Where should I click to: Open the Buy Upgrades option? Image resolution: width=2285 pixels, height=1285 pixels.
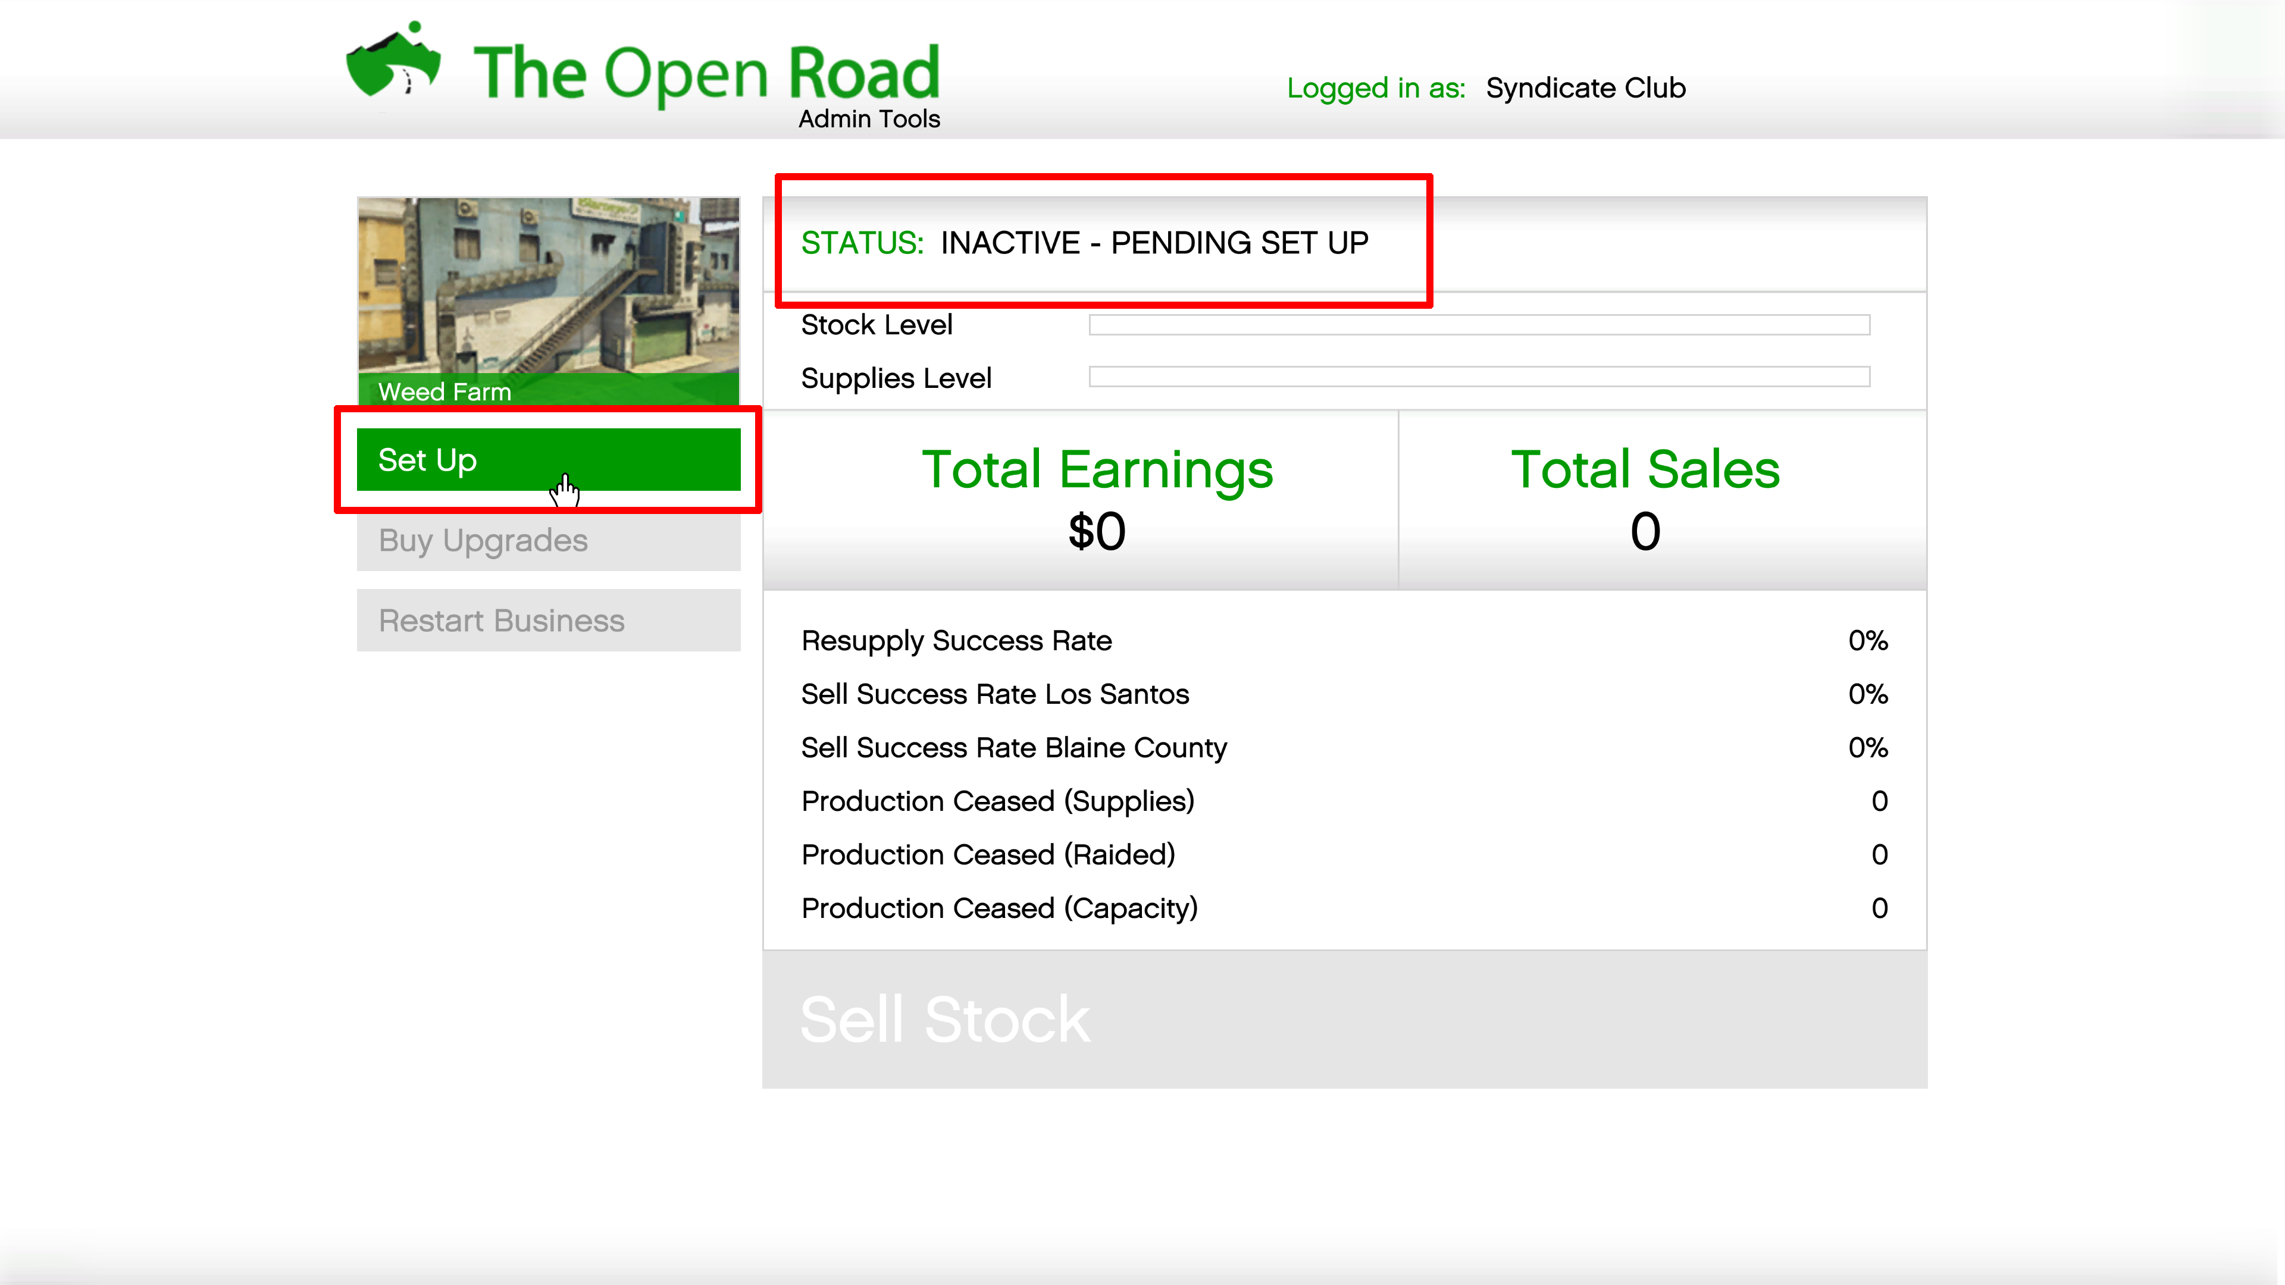pos(548,540)
